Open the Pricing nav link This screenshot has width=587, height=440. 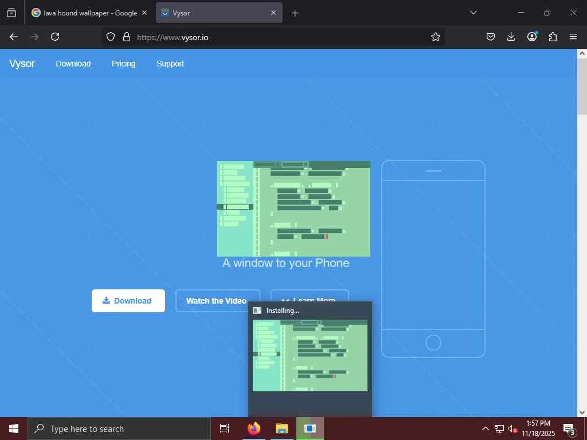(124, 64)
